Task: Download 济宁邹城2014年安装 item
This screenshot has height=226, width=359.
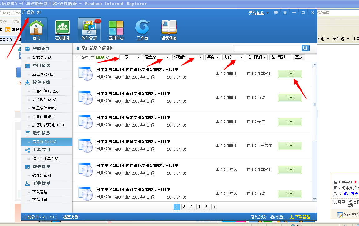Action: point(290,122)
